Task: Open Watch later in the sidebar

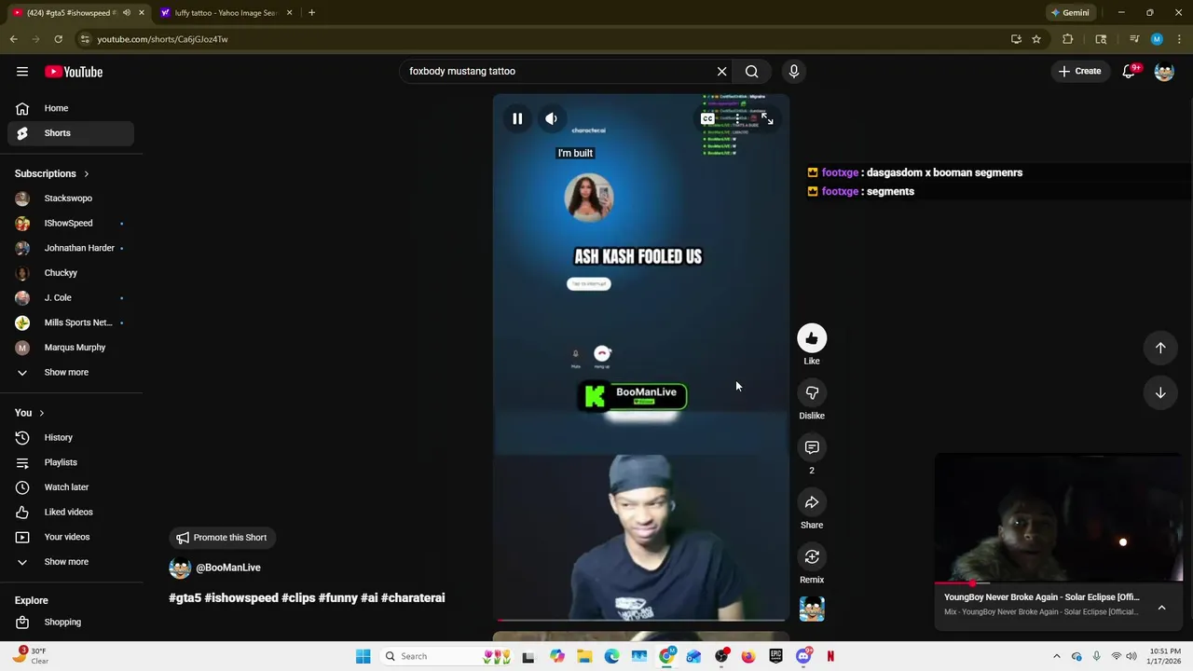Action: pos(71,487)
